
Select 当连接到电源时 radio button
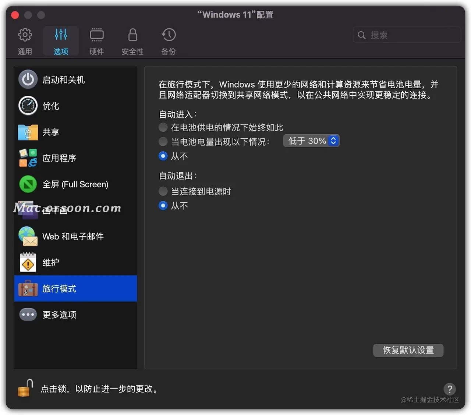[x=163, y=191]
